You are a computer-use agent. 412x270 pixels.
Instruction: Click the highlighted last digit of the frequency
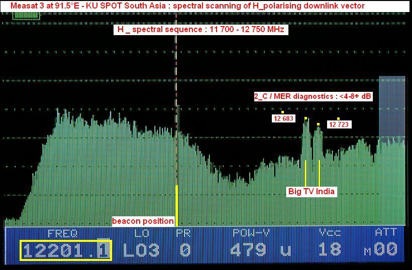click(x=104, y=250)
